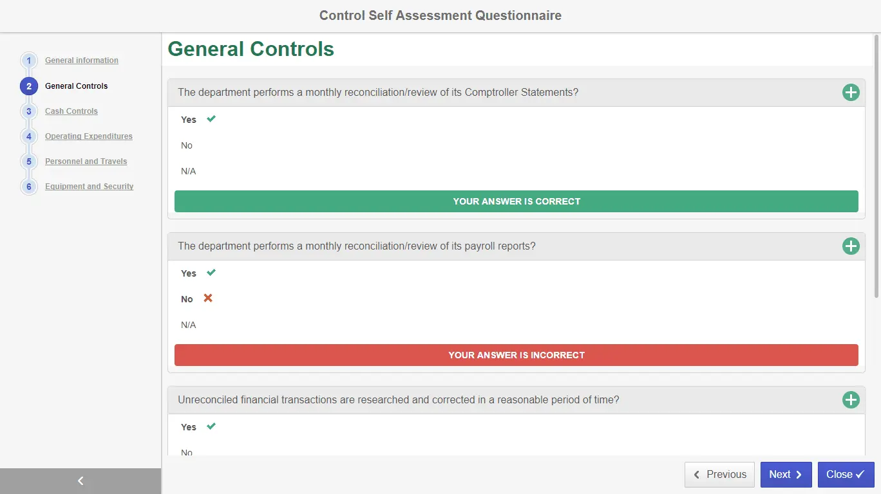Click step 5 circle for Personnel and Travels

point(29,161)
